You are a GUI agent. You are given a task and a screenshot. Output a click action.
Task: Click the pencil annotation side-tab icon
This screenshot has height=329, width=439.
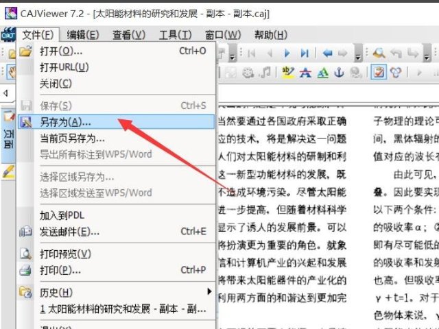click(8, 171)
